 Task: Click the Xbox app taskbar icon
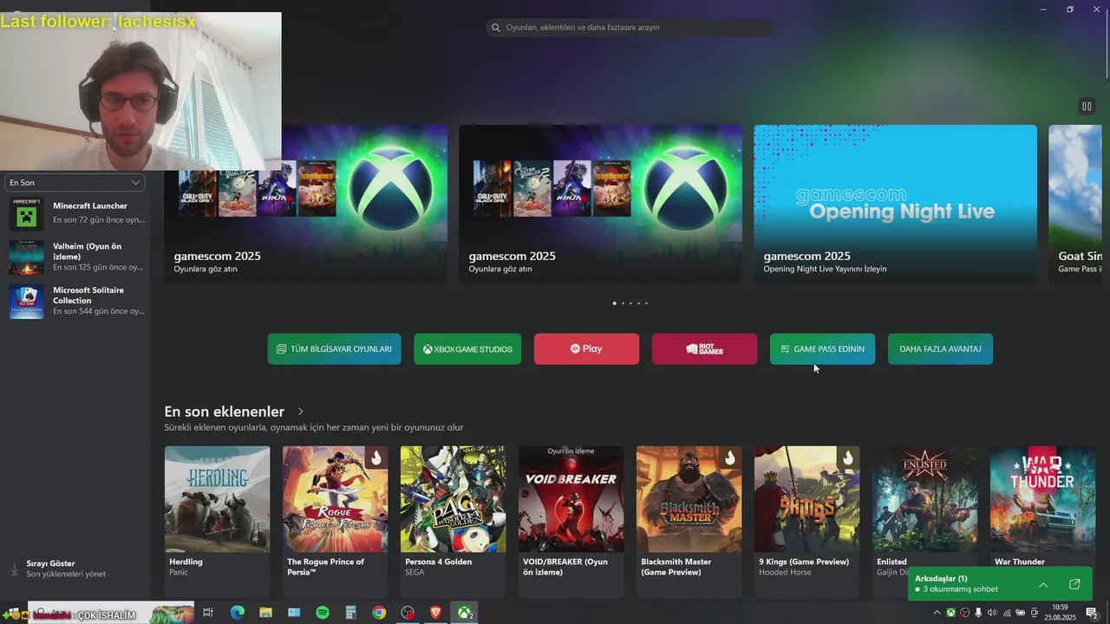pyautogui.click(x=465, y=613)
